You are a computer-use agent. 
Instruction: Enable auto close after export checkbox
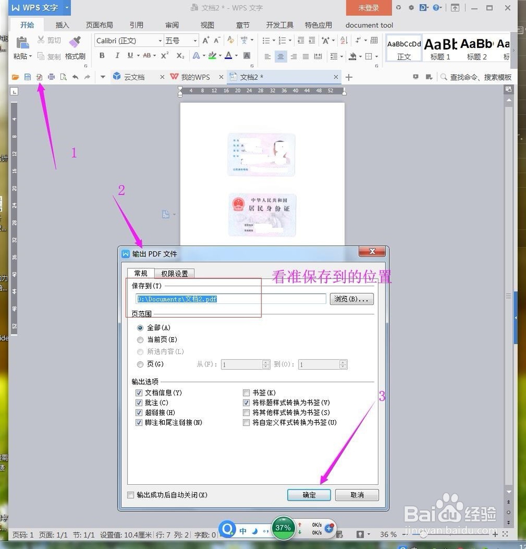click(x=130, y=495)
